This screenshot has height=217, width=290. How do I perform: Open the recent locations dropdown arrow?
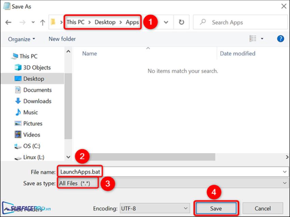[x=33, y=23]
